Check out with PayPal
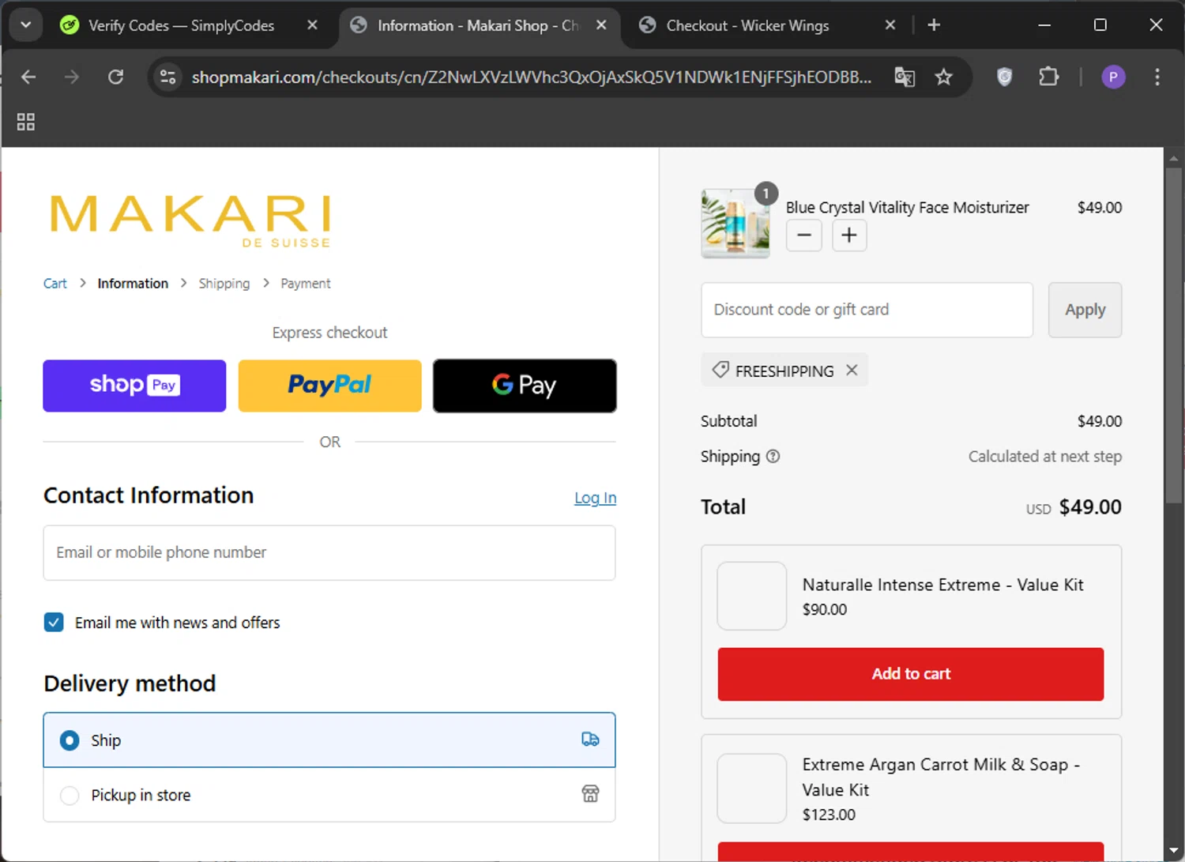The height and width of the screenshot is (862, 1185). [329, 386]
